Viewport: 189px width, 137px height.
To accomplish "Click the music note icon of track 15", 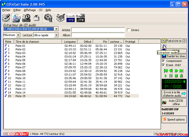I will (x=6, y=96).
